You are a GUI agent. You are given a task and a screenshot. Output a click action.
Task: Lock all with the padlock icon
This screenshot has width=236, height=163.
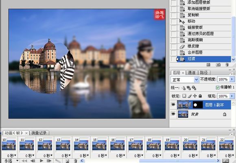coord(200,96)
